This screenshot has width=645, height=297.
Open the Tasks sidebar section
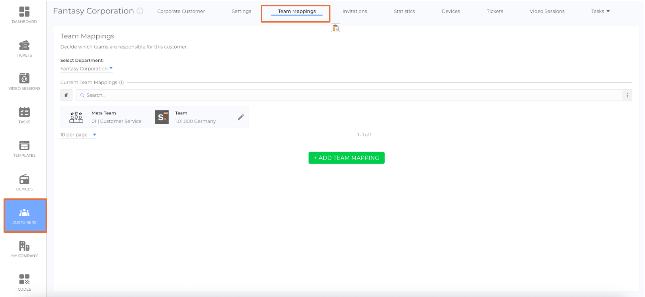pyautogui.click(x=24, y=115)
